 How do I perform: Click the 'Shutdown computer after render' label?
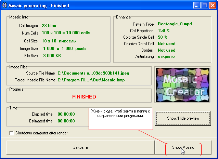point(41,133)
